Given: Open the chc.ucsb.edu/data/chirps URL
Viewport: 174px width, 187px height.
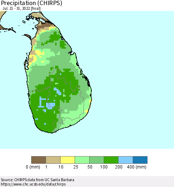Looking at the screenshot, I should pyautogui.click(x=33, y=184).
